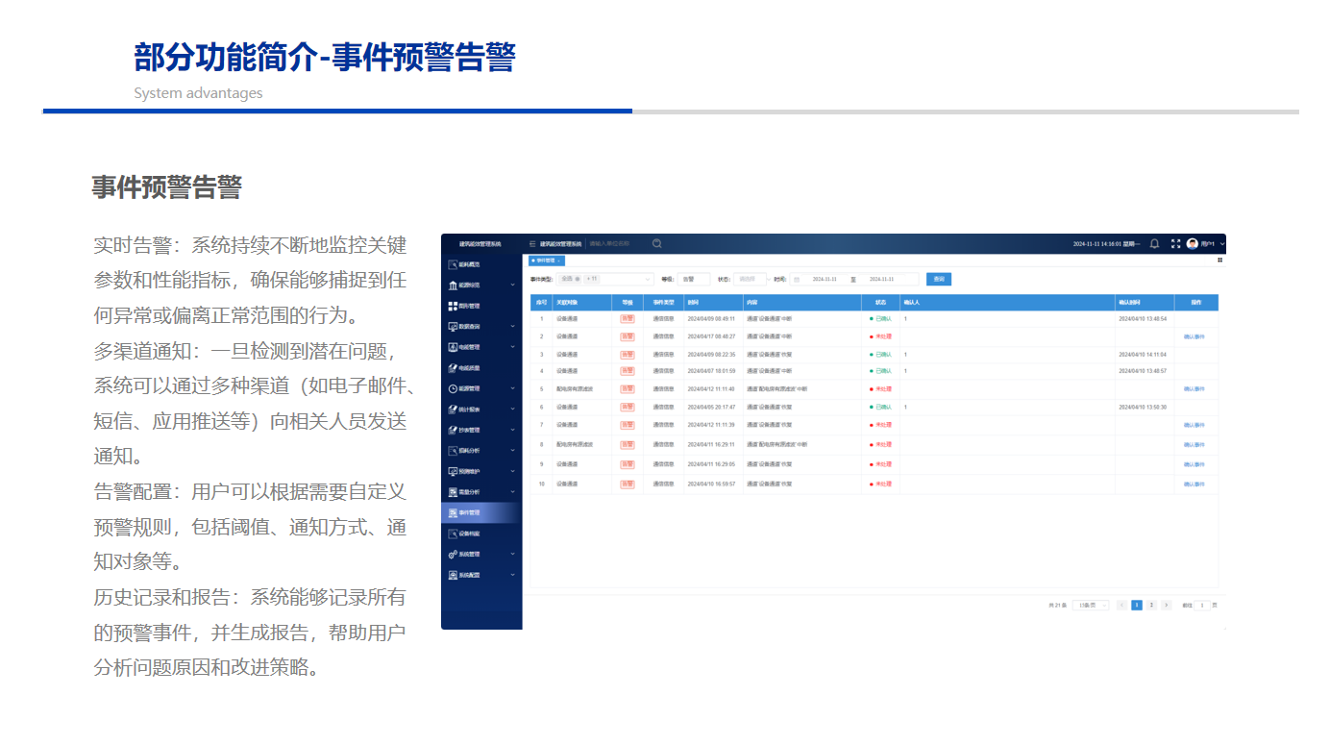Viewport: 1330px width, 745px height.
Task: Click the notification bell icon
Action: tap(1154, 244)
